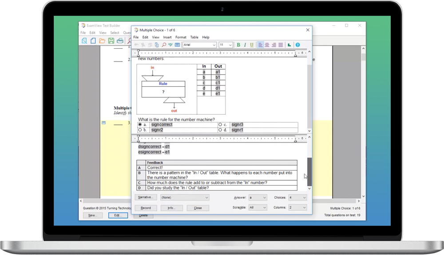Select answer choice c radio button
This screenshot has width=444, height=259.
220,124
